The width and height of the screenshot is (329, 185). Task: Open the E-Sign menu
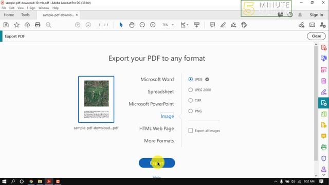31,8
